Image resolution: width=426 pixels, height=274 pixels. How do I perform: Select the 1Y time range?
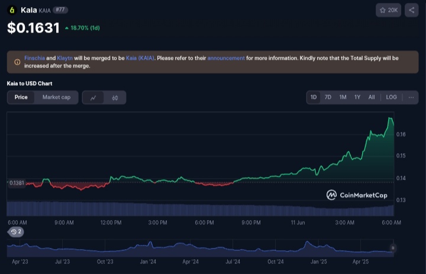click(357, 97)
